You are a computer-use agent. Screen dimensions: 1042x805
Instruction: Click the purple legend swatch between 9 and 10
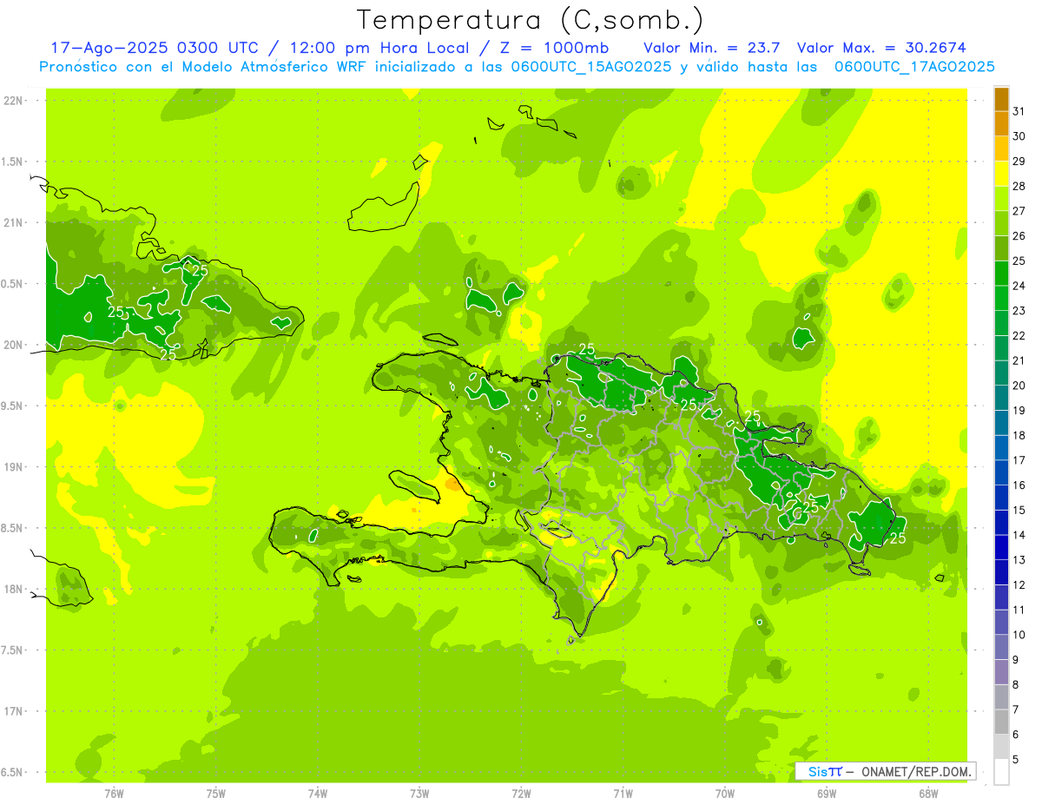pyautogui.click(x=1001, y=647)
